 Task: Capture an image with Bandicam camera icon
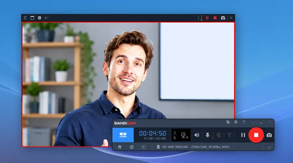pyautogui.click(x=269, y=135)
